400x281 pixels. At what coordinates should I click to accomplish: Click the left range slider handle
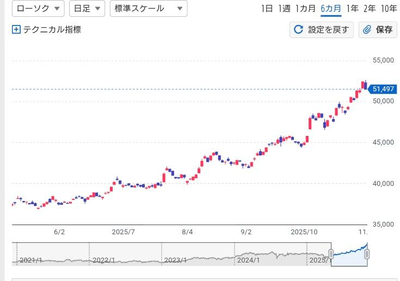pos(331,254)
